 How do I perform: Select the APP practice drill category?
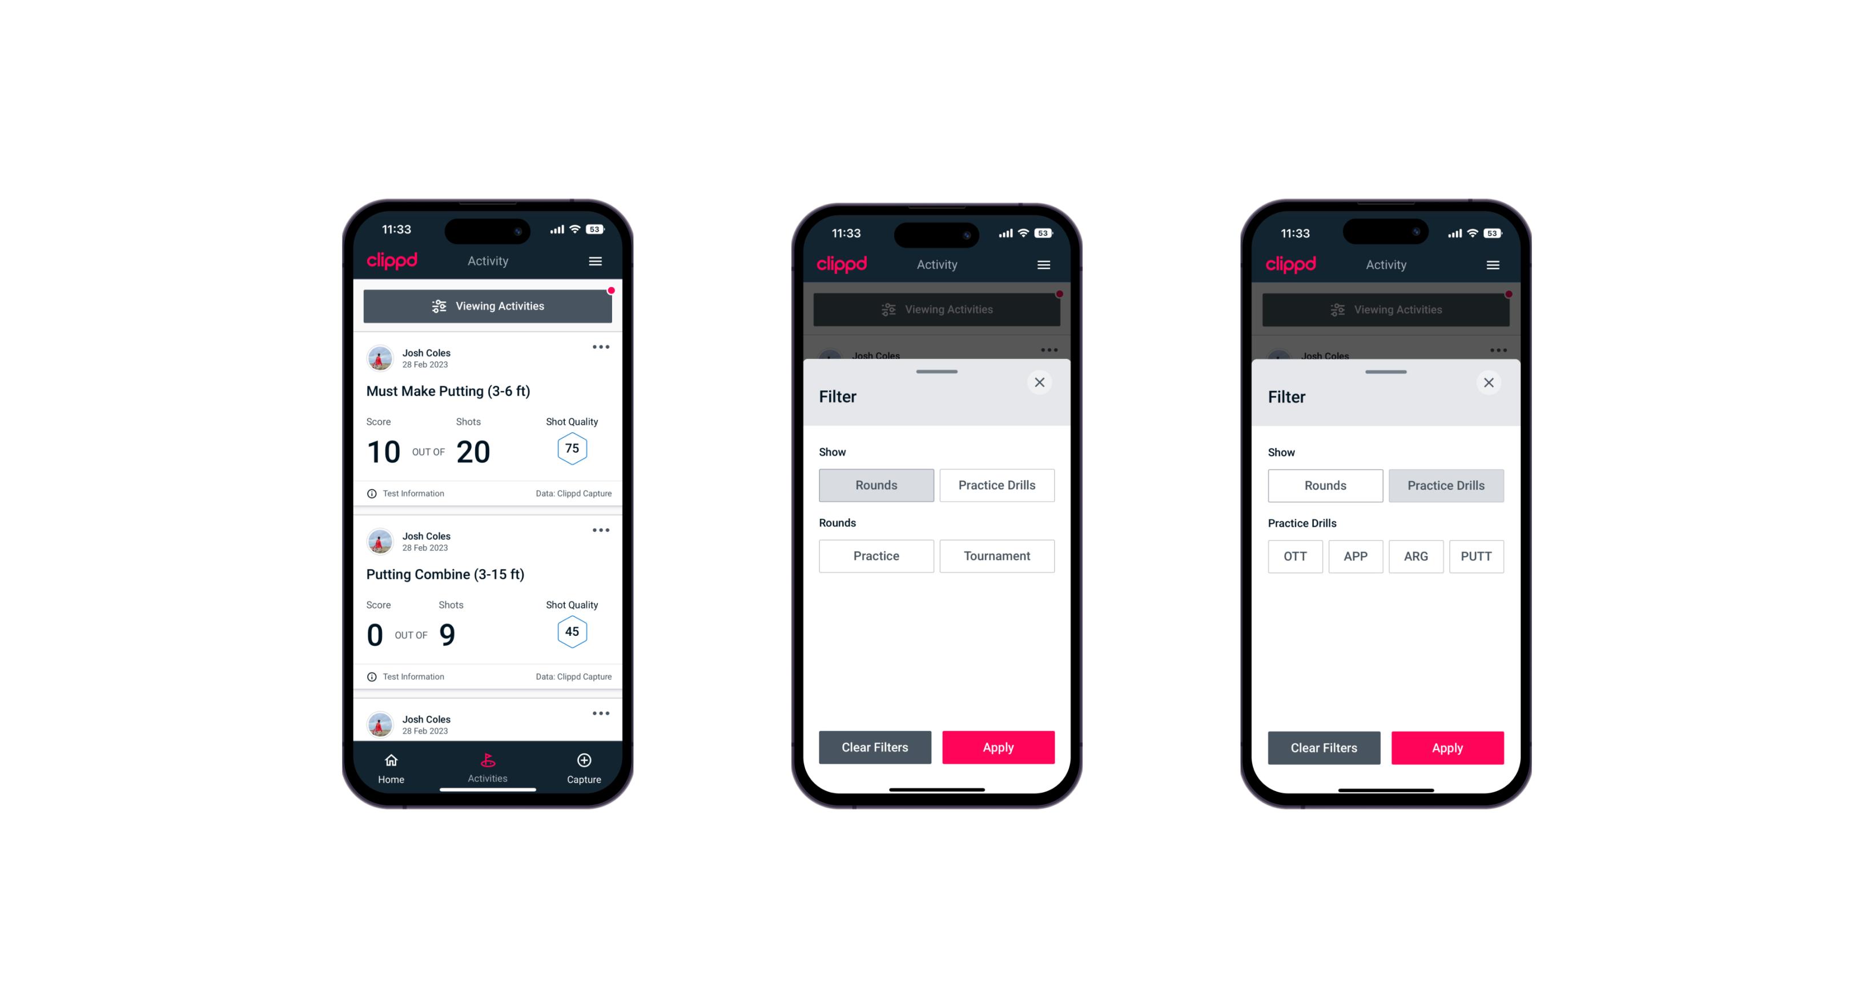(x=1355, y=556)
